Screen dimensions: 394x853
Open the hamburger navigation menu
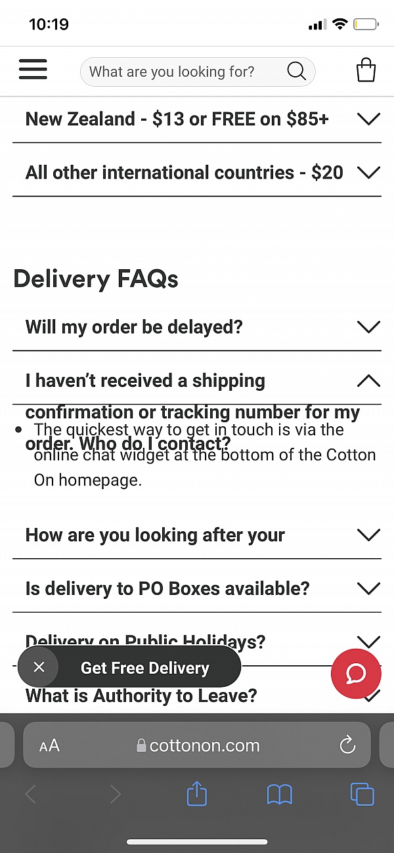(33, 70)
